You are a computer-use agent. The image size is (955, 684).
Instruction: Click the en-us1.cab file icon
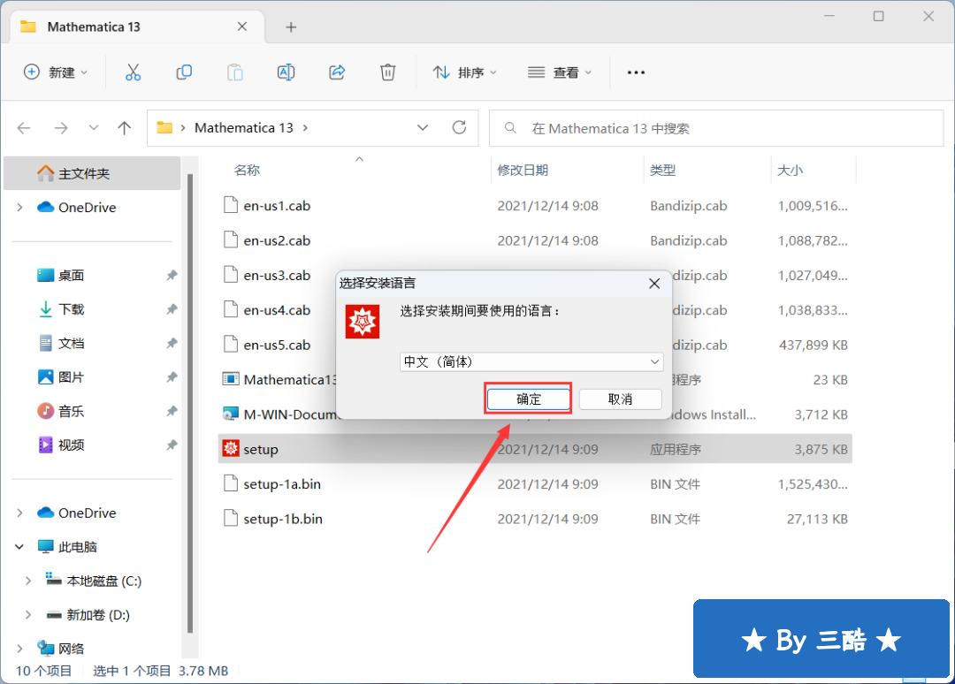point(230,205)
